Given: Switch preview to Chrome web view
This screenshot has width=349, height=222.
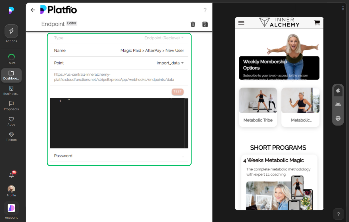Looking at the screenshot, I should tap(338, 118).
